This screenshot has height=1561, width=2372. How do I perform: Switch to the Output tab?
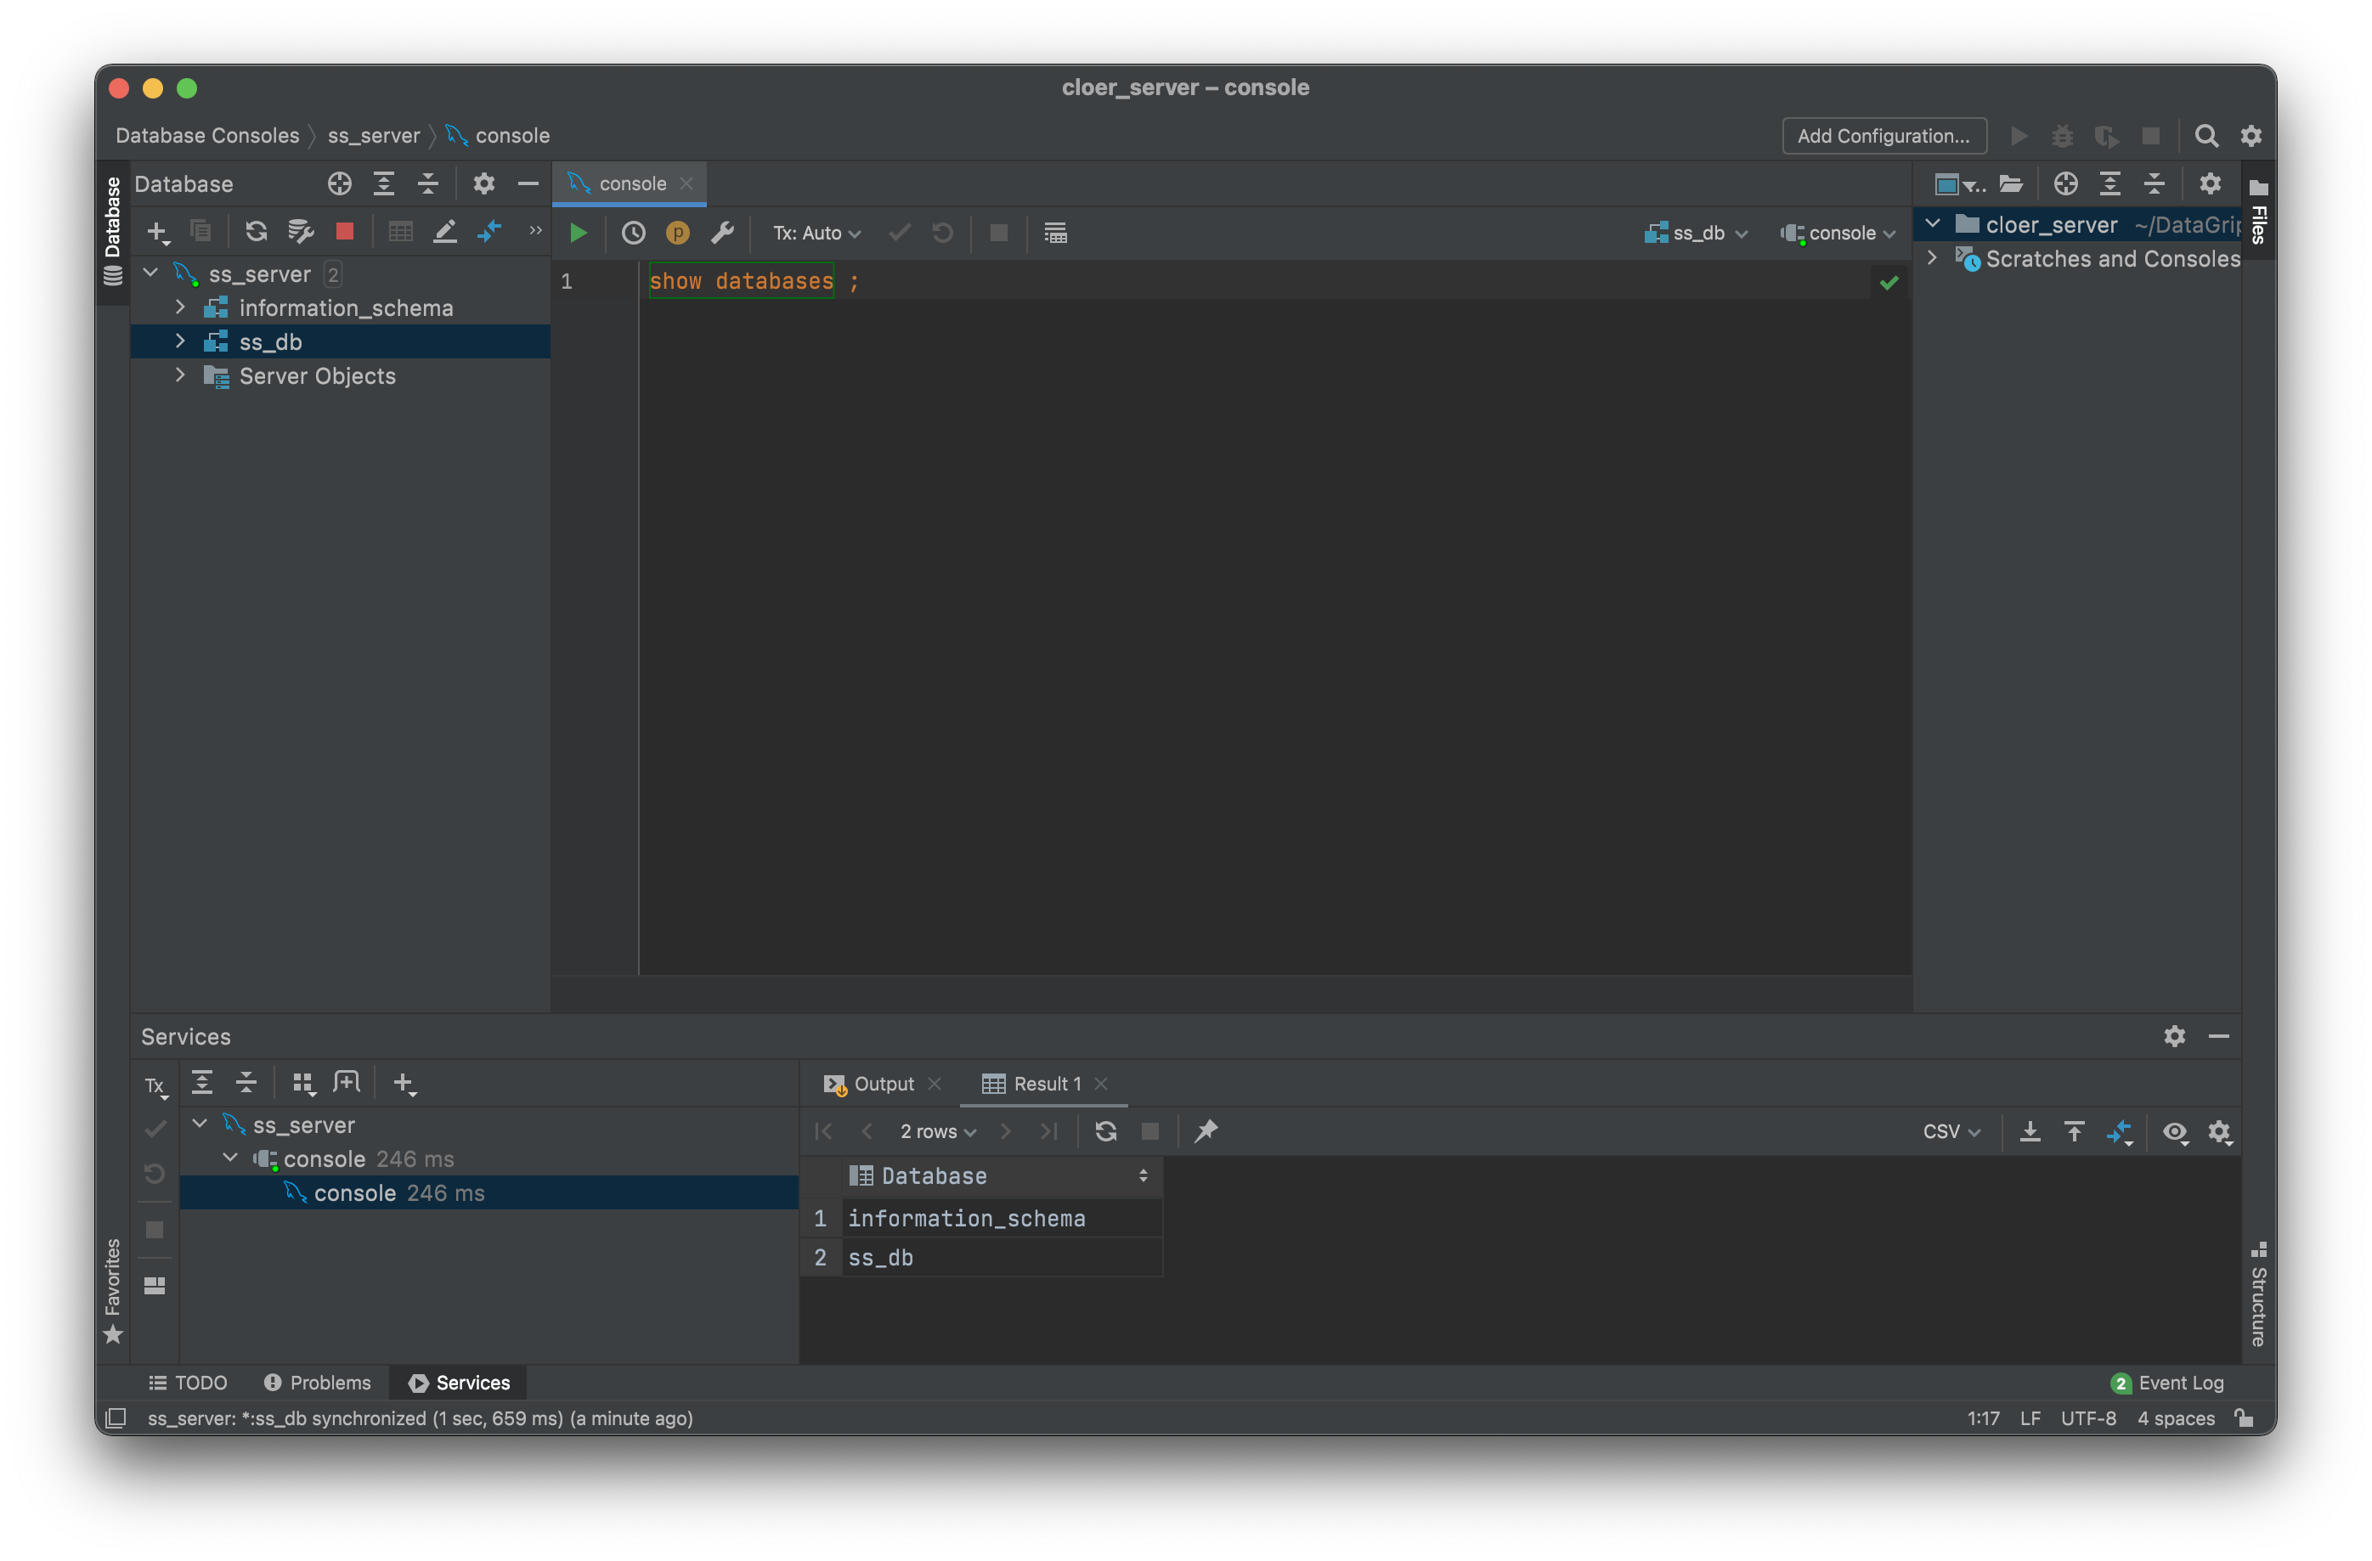pos(881,1084)
